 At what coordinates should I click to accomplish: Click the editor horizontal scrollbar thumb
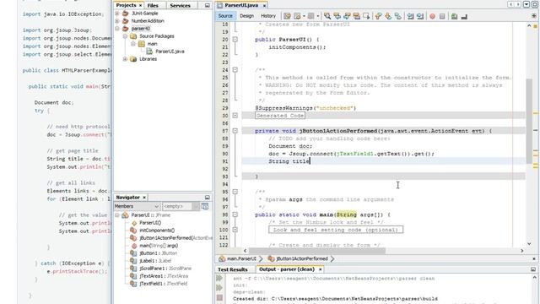pos(317,251)
